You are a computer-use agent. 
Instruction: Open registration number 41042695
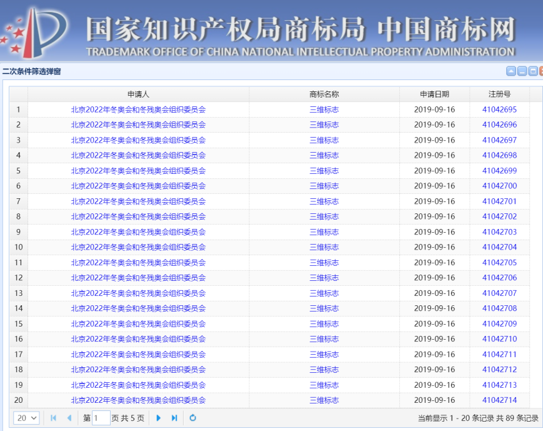coord(499,109)
